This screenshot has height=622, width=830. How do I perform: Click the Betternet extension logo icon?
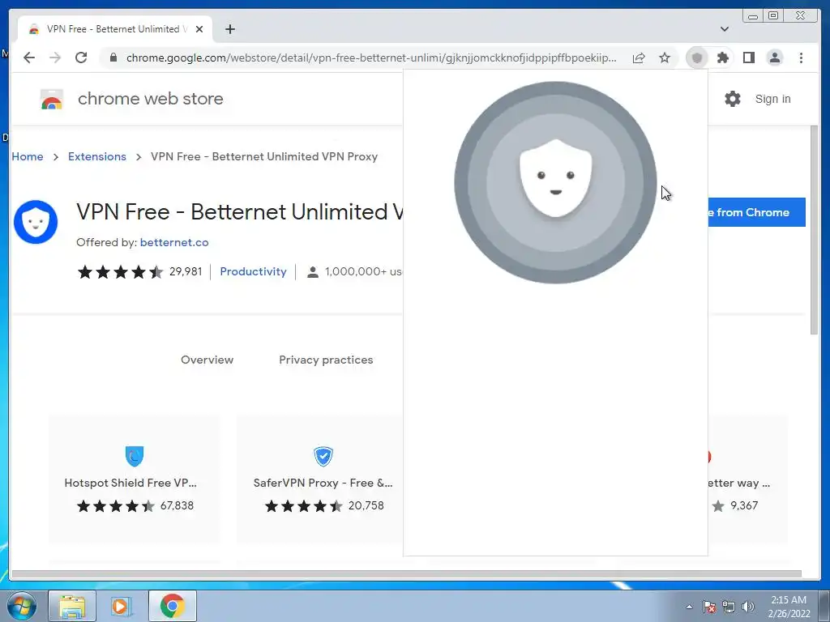(x=36, y=222)
